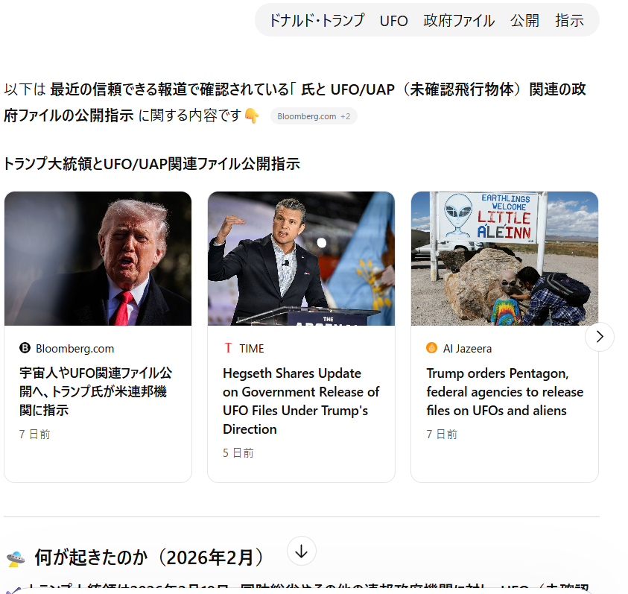Open the Little A'Le'Inn photo in Al Jazeera card

coord(504,259)
